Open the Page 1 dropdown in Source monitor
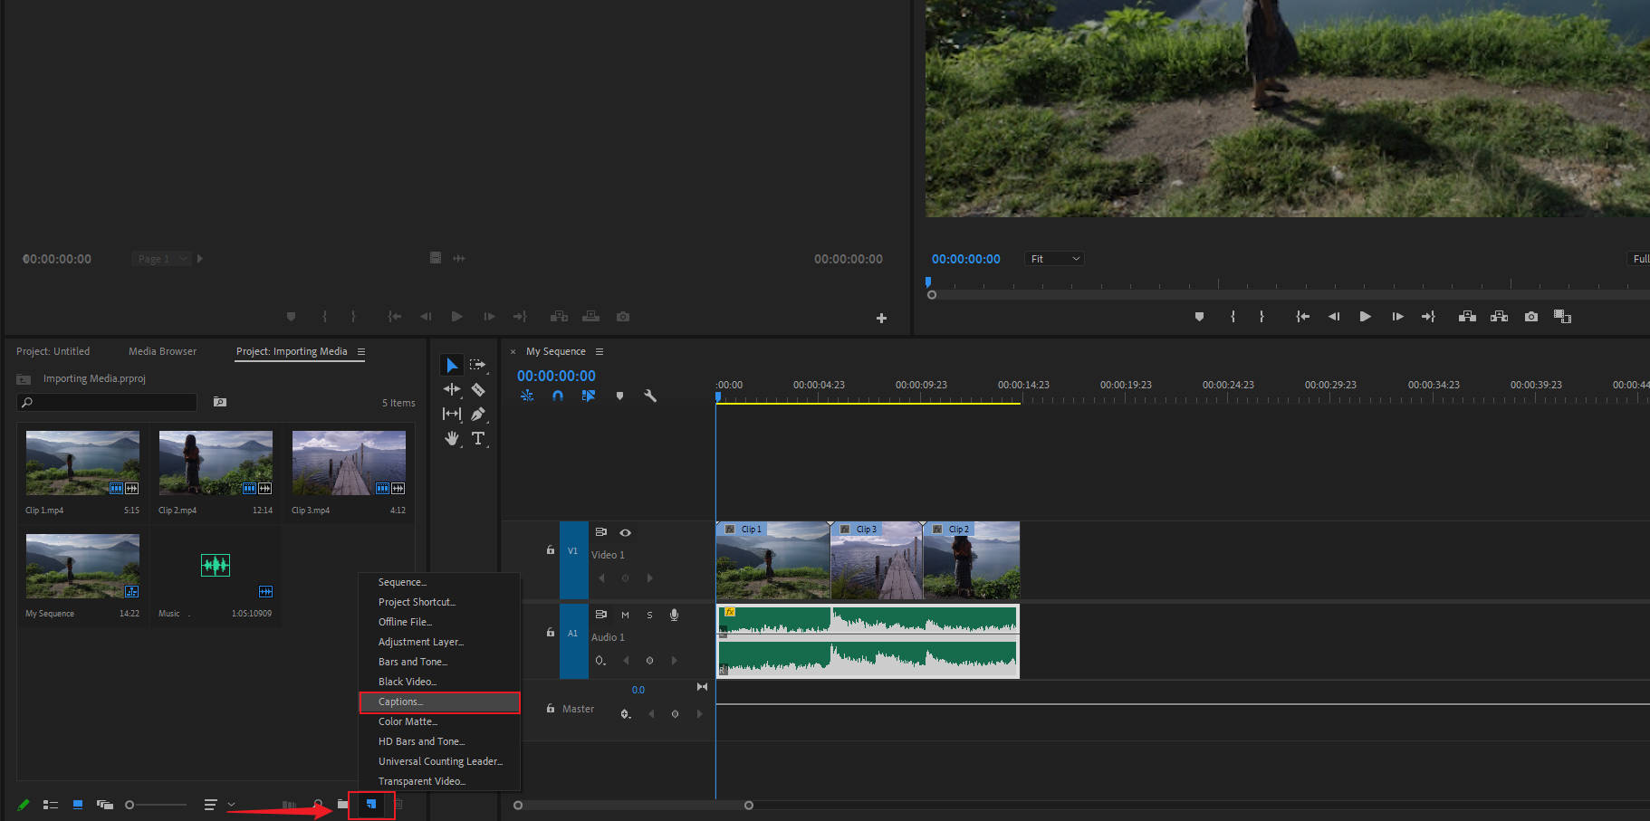 160,259
